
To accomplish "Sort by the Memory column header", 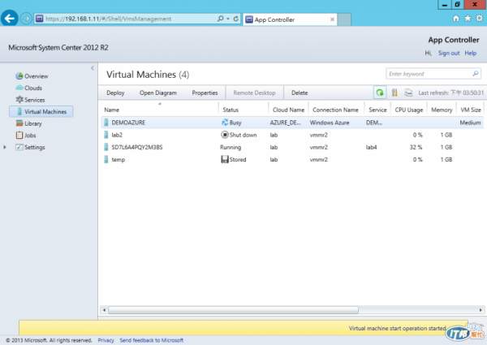I will pyautogui.click(x=442, y=110).
